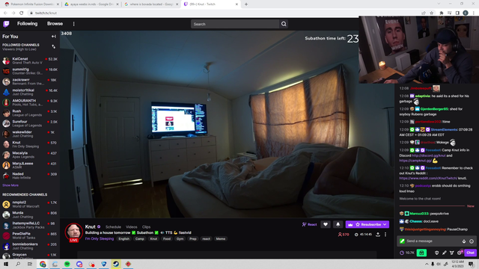Viewport: 479px width, 269px height.
Task: Toggle the notification bell
Action: coord(338,224)
